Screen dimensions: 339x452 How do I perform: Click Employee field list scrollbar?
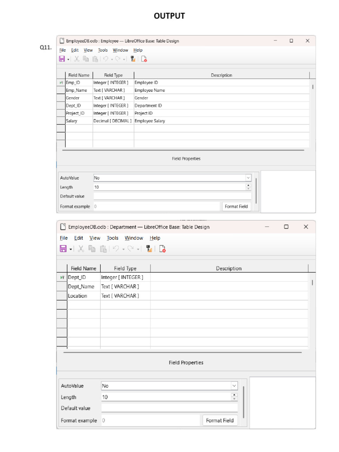[x=313, y=87]
